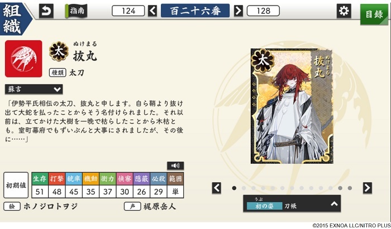Click the red crest emblem icon
This screenshot has height=229, width=391.
tap(23, 59)
